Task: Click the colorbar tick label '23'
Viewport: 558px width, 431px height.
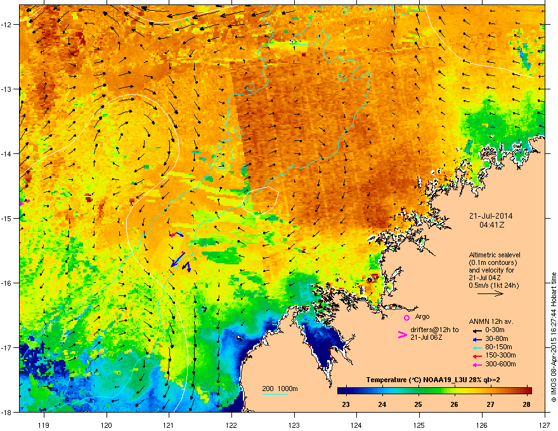Action: 346,404
